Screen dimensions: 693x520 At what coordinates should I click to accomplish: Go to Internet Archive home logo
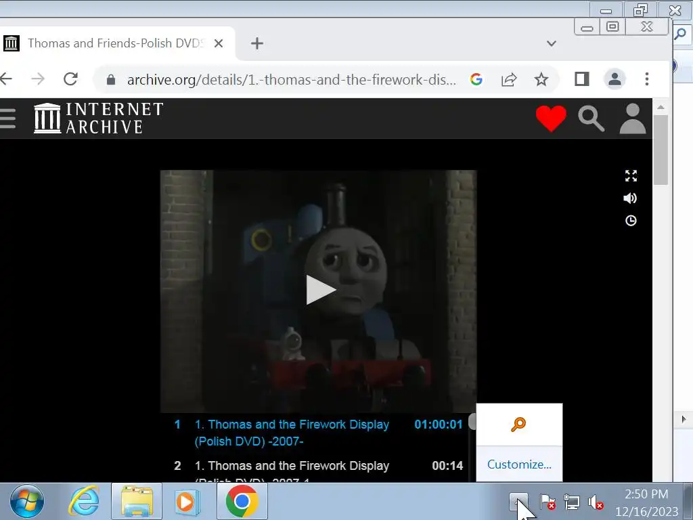pyautogui.click(x=99, y=118)
